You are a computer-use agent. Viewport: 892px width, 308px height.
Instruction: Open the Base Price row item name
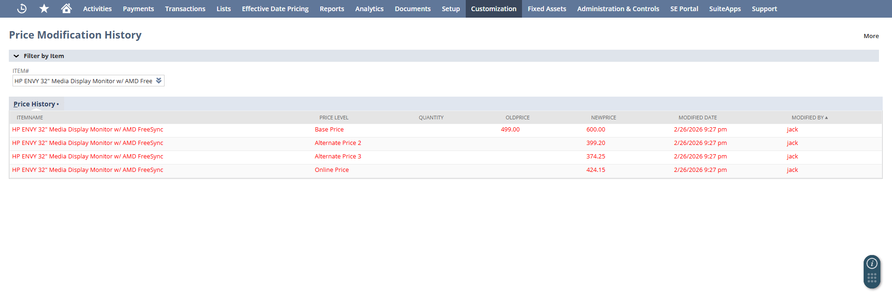coord(87,130)
